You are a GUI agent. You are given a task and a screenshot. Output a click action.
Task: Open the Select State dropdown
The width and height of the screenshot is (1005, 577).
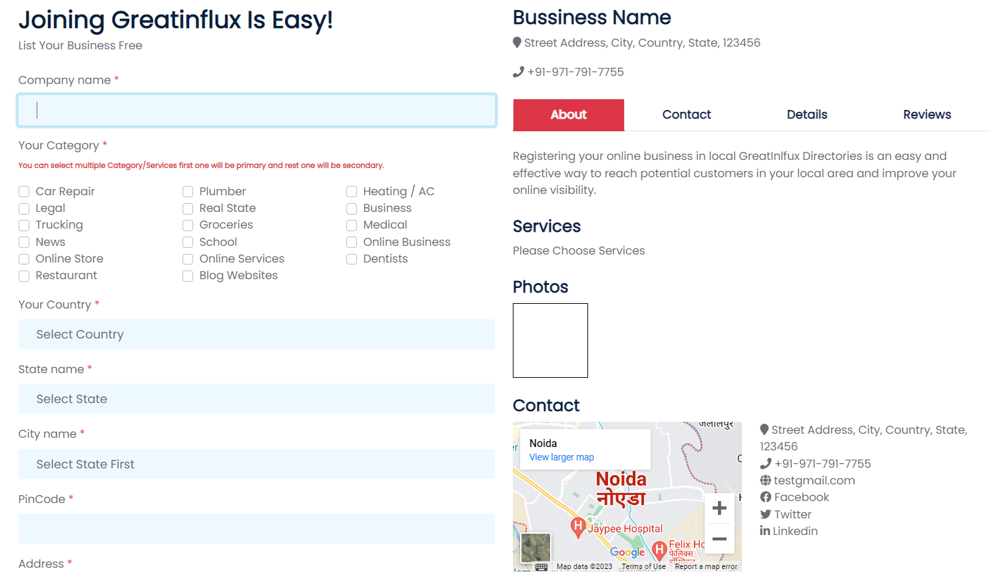pos(256,399)
